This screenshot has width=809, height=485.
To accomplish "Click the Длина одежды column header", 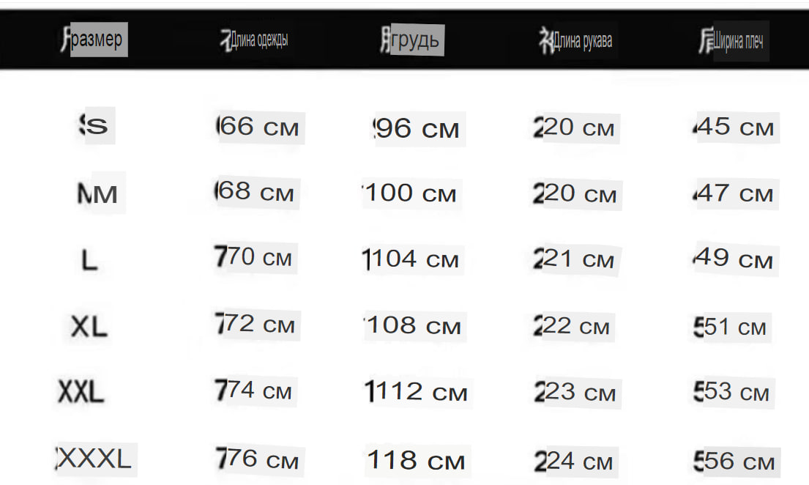I will tap(254, 40).
